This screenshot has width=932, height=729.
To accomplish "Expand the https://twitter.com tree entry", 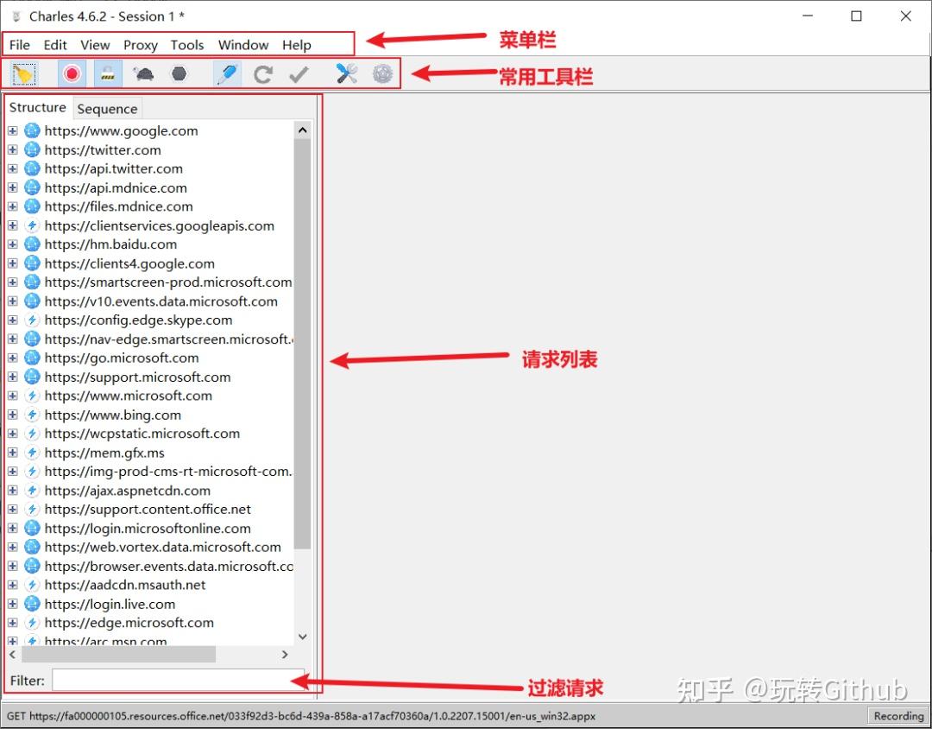I will click(12, 149).
